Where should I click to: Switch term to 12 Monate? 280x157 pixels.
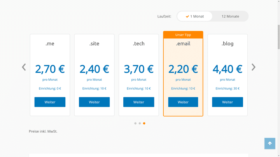[x=230, y=16]
